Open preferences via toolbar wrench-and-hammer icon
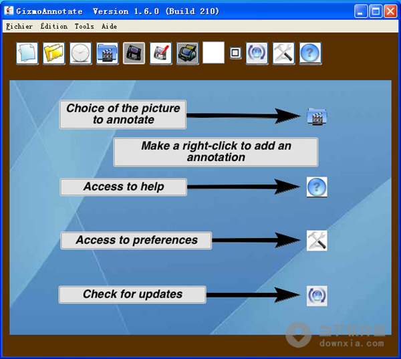 pyautogui.click(x=283, y=53)
